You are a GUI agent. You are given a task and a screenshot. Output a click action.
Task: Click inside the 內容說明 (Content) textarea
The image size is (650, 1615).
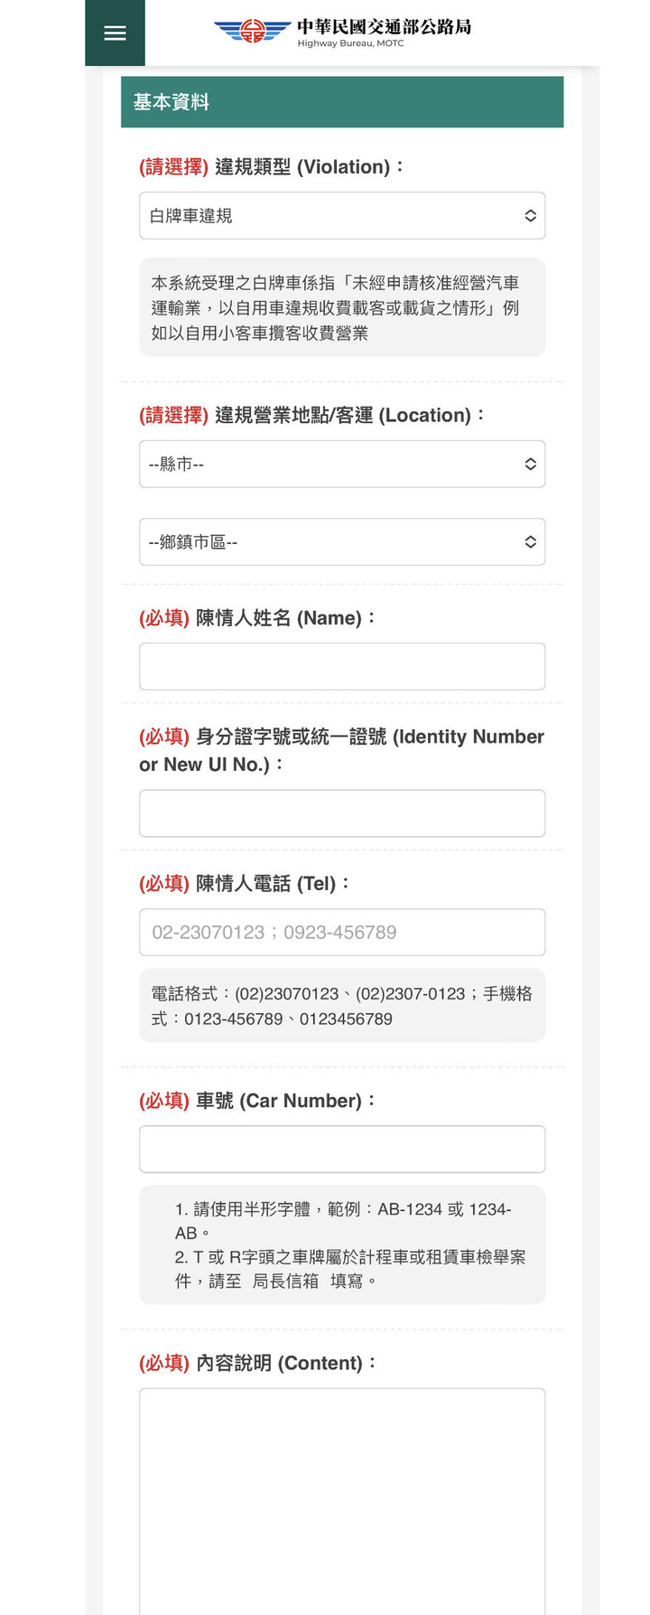click(x=341, y=1482)
